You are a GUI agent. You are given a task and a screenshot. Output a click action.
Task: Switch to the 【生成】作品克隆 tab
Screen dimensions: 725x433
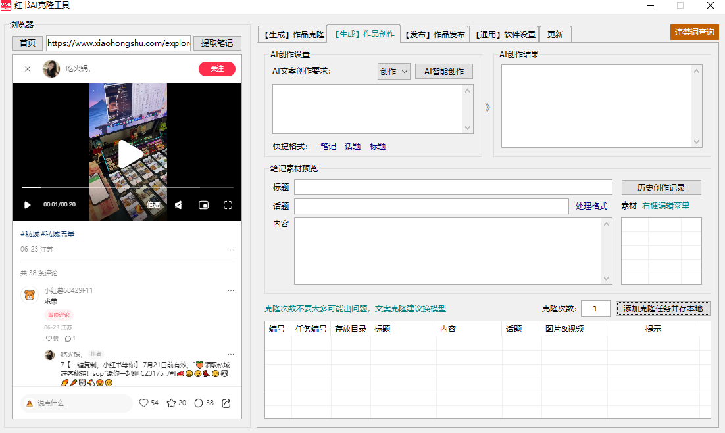[293, 35]
